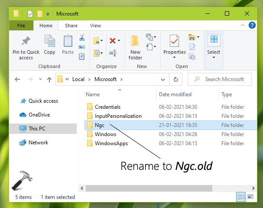This screenshot has width=263, height=208.
Task: Expand the Move to dropdown arrow
Action: [x=102, y=41]
